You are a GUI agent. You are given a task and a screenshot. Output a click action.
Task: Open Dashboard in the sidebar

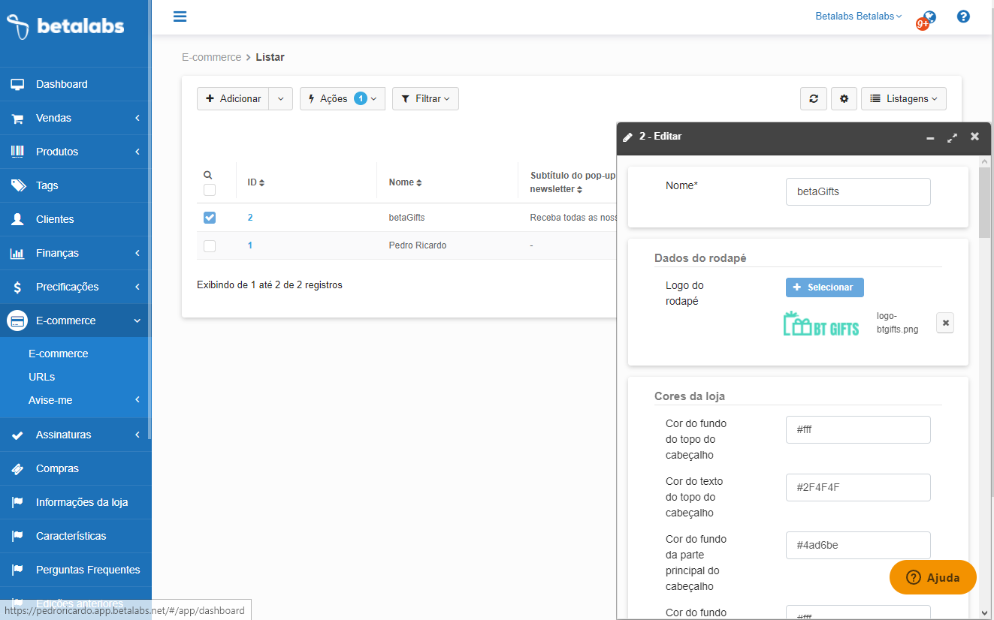(62, 84)
